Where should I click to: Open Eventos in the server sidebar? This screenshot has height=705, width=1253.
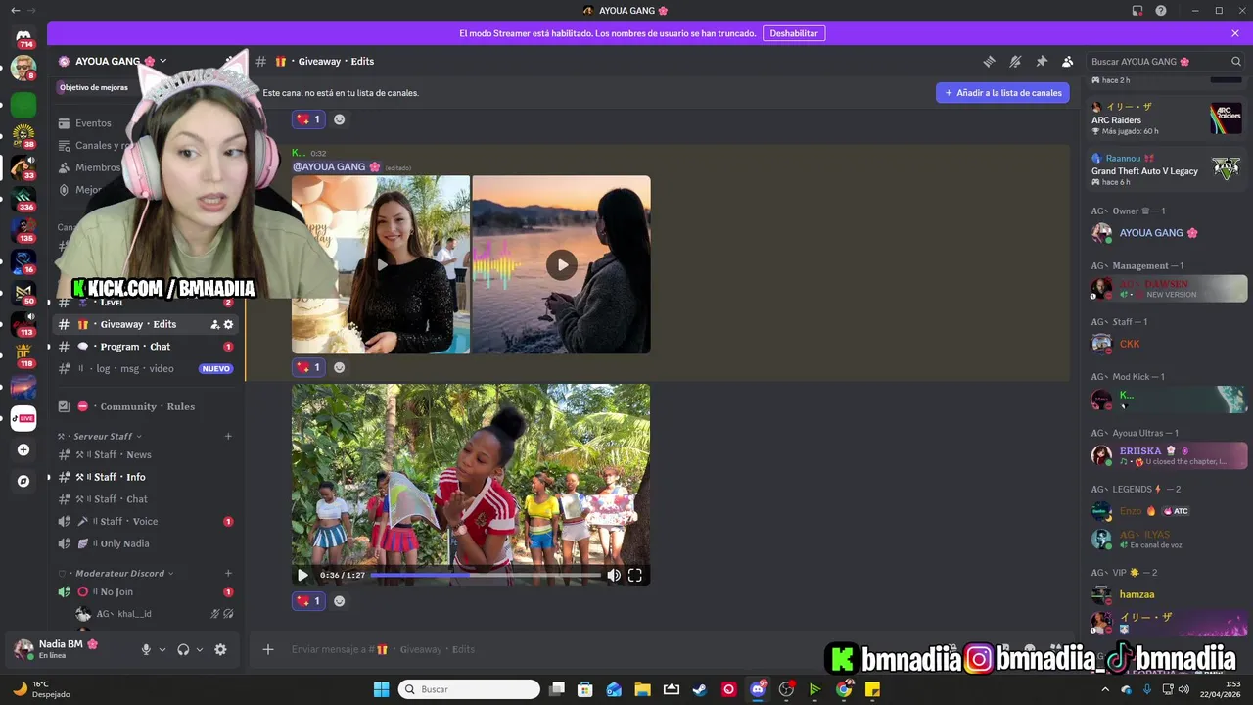pos(93,123)
